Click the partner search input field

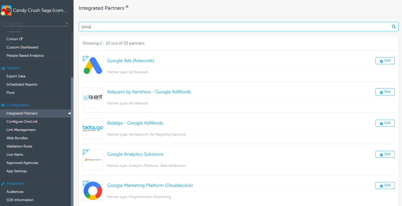[232, 27]
